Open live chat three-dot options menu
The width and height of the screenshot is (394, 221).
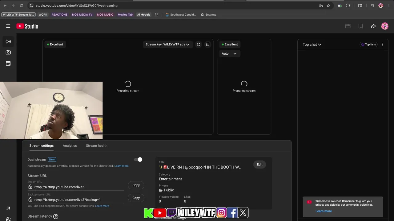tap(382, 45)
